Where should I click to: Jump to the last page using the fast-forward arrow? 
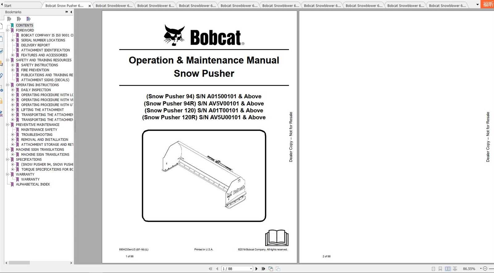(263, 269)
